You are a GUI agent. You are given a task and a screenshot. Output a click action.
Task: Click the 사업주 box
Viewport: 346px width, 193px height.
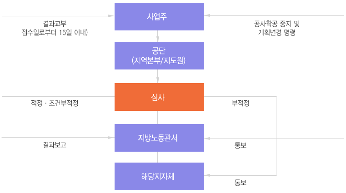(159, 16)
